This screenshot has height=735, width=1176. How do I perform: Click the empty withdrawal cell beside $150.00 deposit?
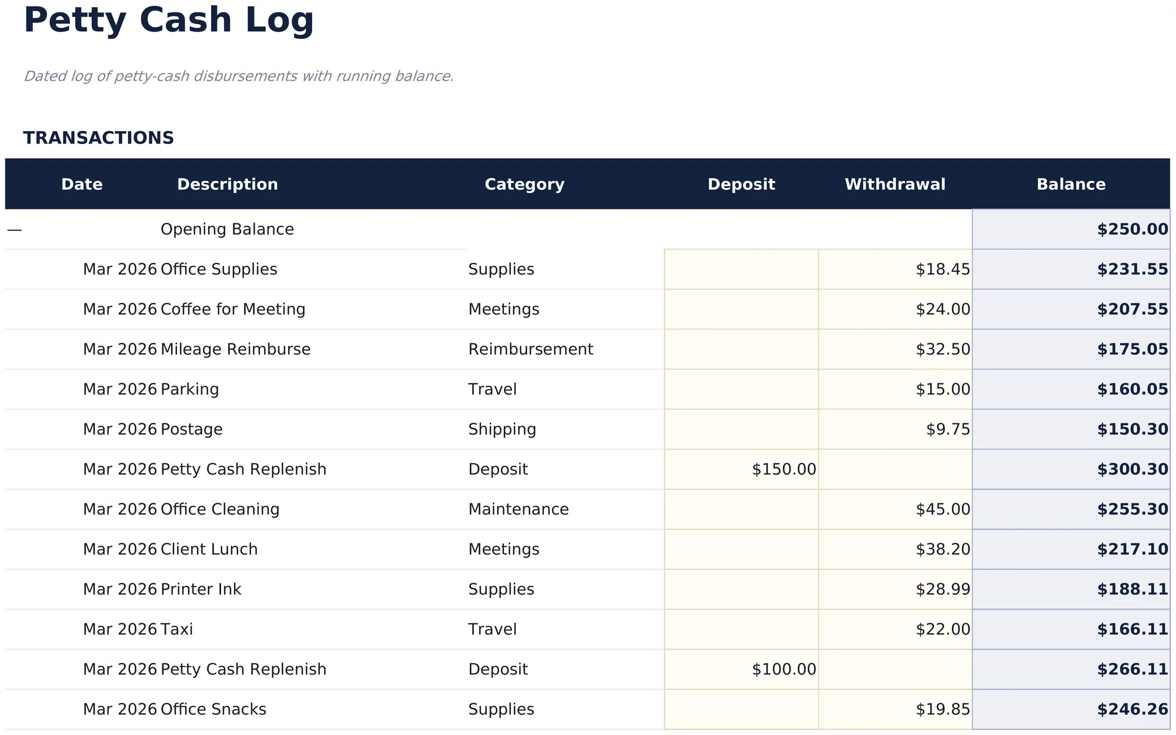pyautogui.click(x=895, y=469)
